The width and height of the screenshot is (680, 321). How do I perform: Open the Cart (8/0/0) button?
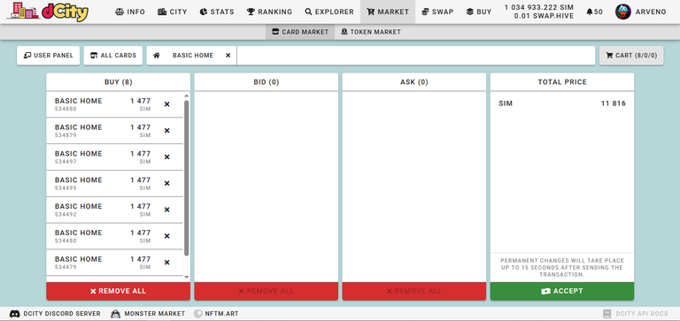631,56
